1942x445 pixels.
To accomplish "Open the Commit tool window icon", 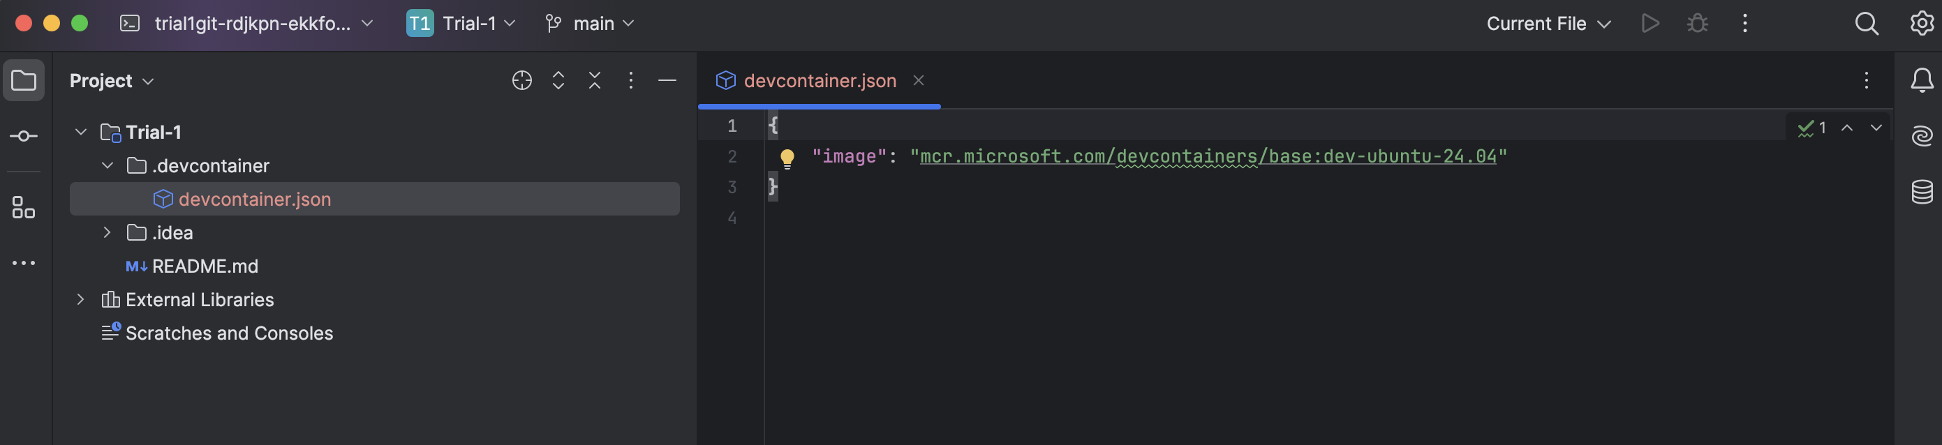I will pos(23,136).
